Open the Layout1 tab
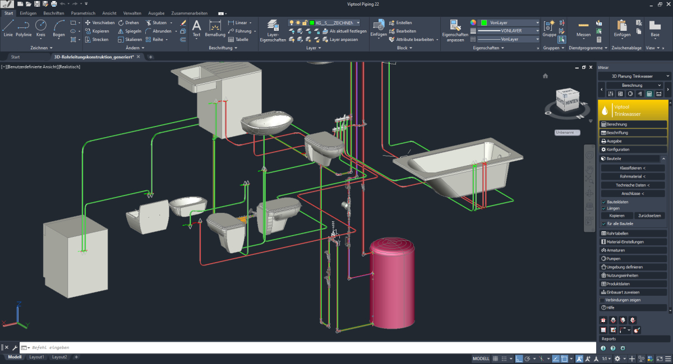Viewport: 673px width, 364px height. click(36, 357)
